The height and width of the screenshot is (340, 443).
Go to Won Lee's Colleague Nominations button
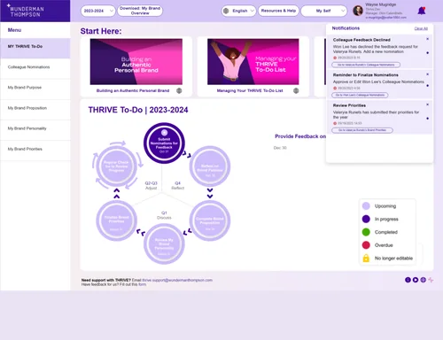360,95
